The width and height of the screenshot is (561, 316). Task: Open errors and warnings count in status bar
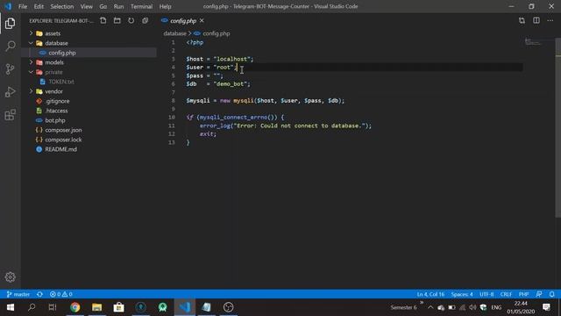pyautogui.click(x=61, y=294)
